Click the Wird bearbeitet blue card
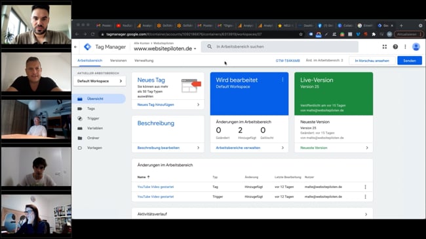The height and width of the screenshot is (239, 426). click(249, 93)
